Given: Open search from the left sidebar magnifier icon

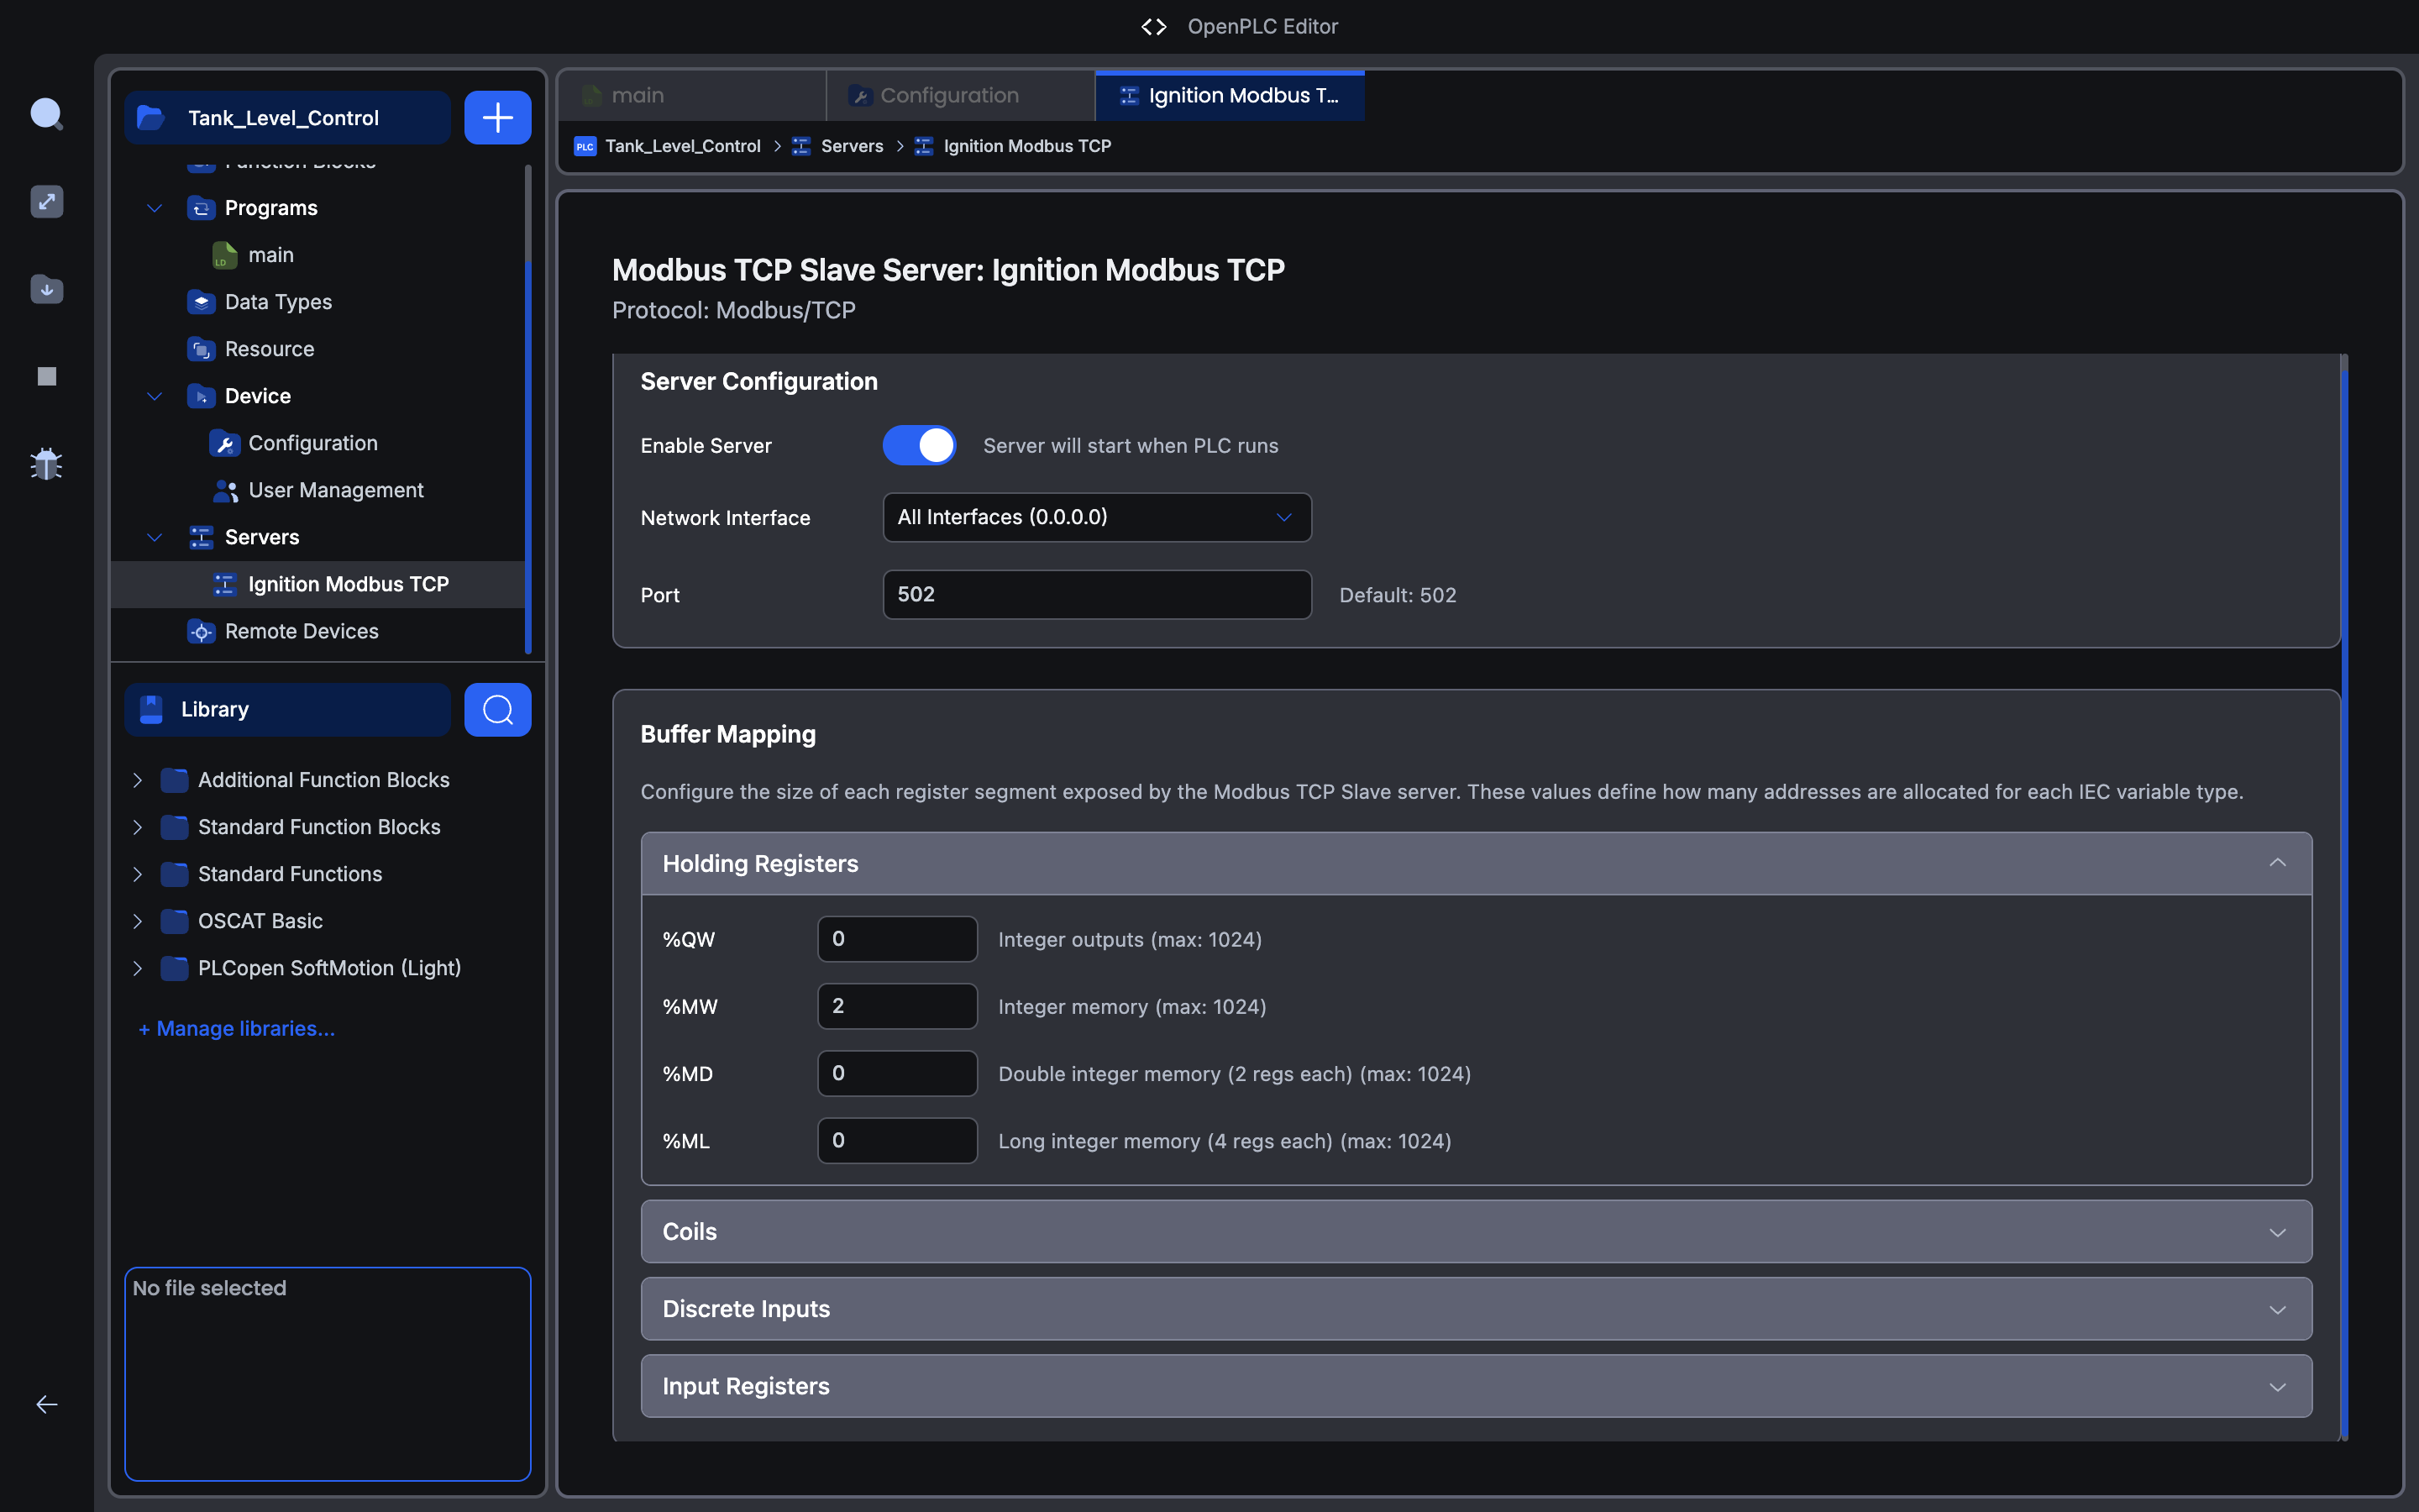Looking at the screenshot, I should tap(47, 114).
